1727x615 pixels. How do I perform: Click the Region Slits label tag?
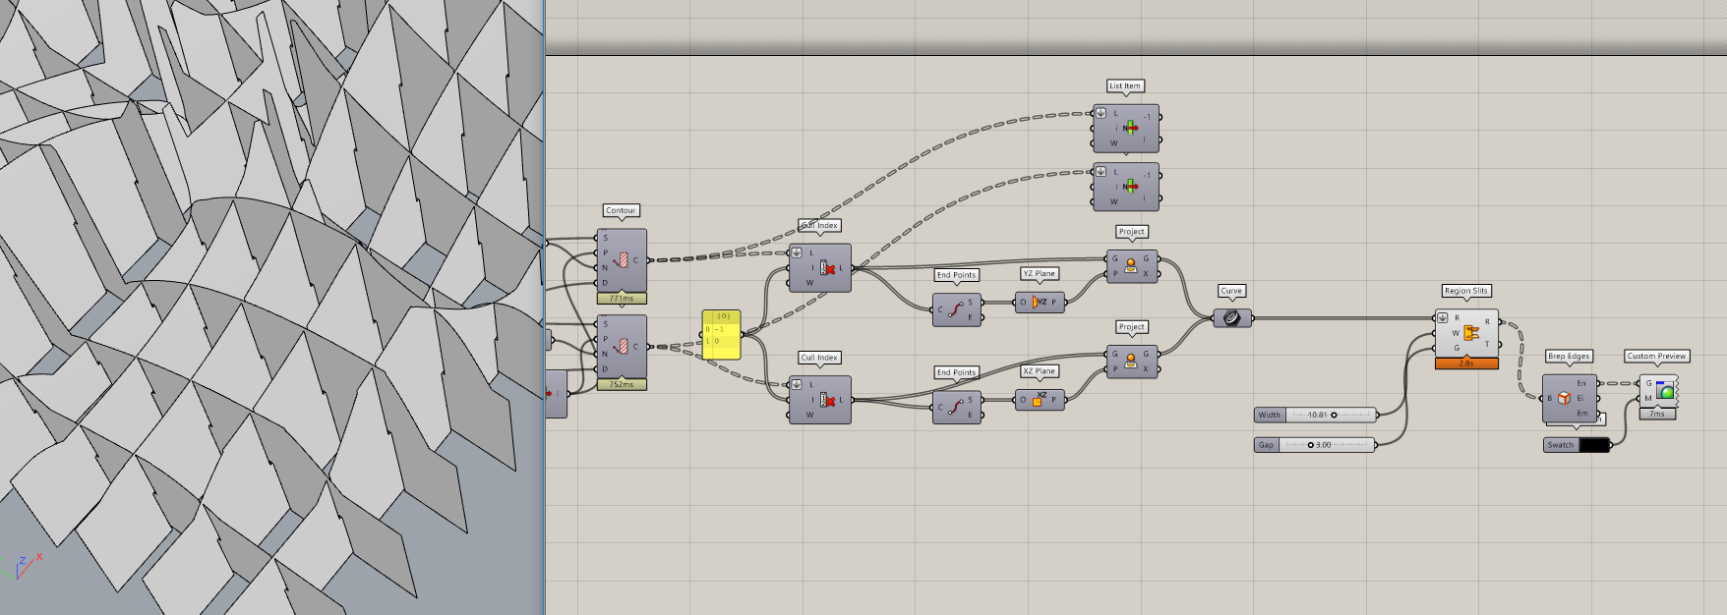coord(1465,291)
